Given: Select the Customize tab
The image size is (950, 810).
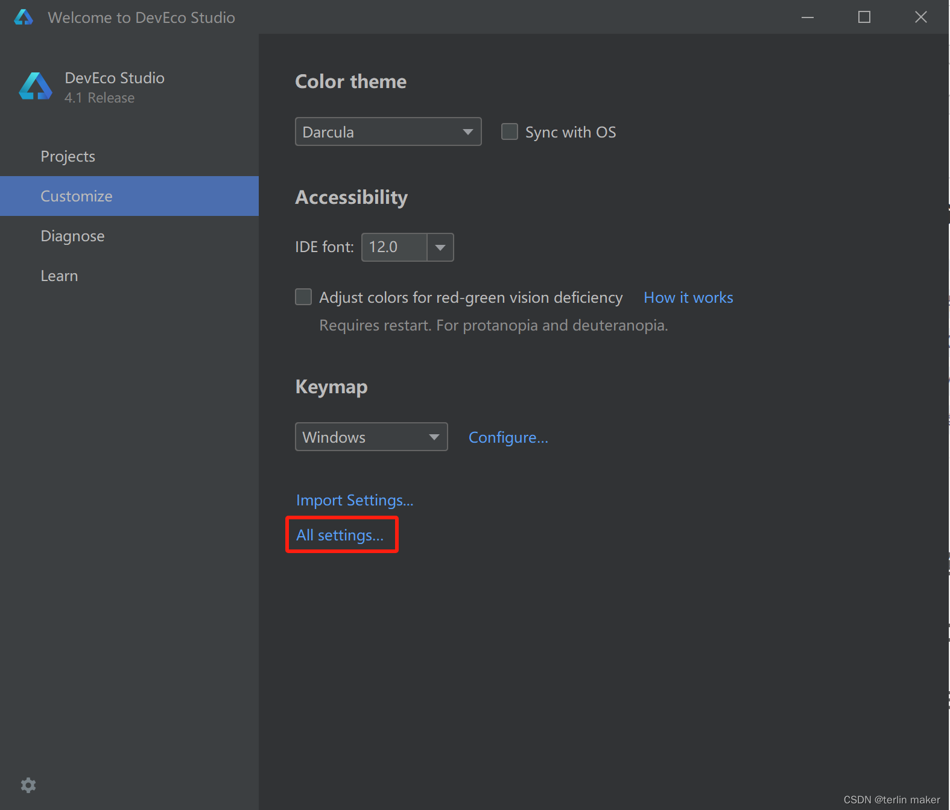Looking at the screenshot, I should tap(129, 196).
